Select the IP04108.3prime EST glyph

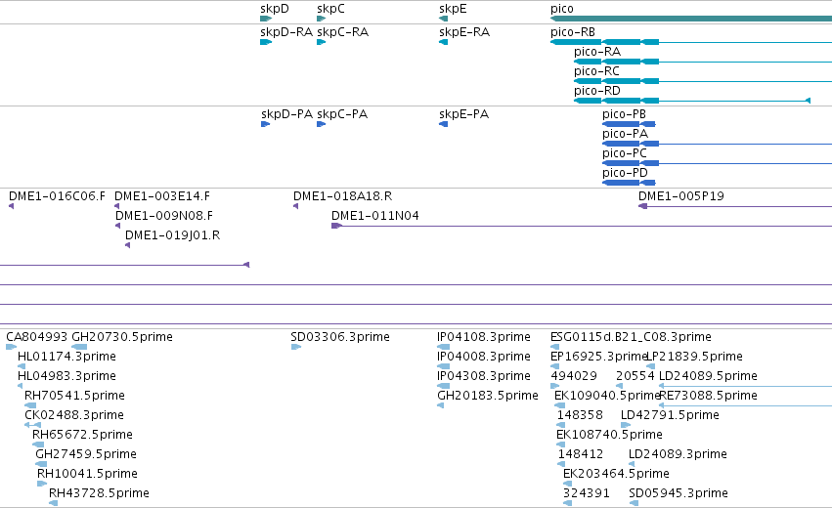pos(443,347)
